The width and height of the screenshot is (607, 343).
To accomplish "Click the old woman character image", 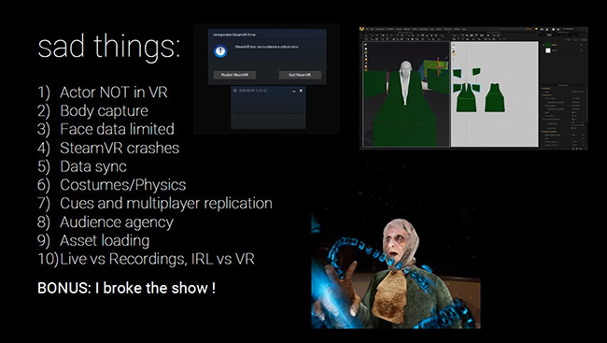I will coord(396,270).
